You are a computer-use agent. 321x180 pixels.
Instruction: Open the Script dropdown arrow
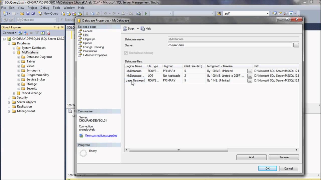coord(138,28)
